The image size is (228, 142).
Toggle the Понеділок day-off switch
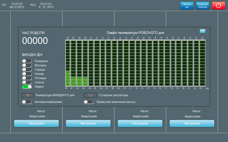[x=27, y=61]
